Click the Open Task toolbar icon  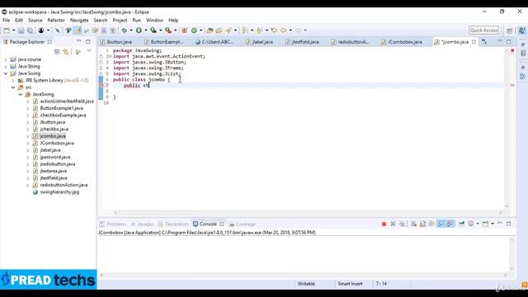click(219, 31)
